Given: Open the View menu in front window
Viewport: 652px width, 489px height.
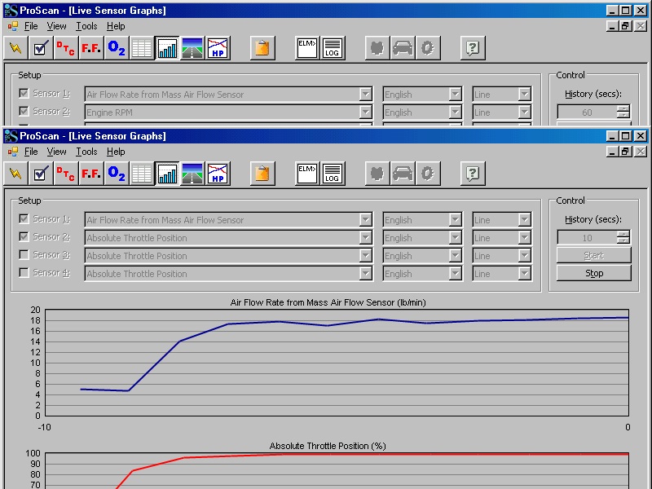Looking at the screenshot, I should [56, 152].
